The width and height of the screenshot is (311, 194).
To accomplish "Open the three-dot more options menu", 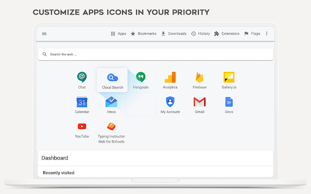I will 267,33.
